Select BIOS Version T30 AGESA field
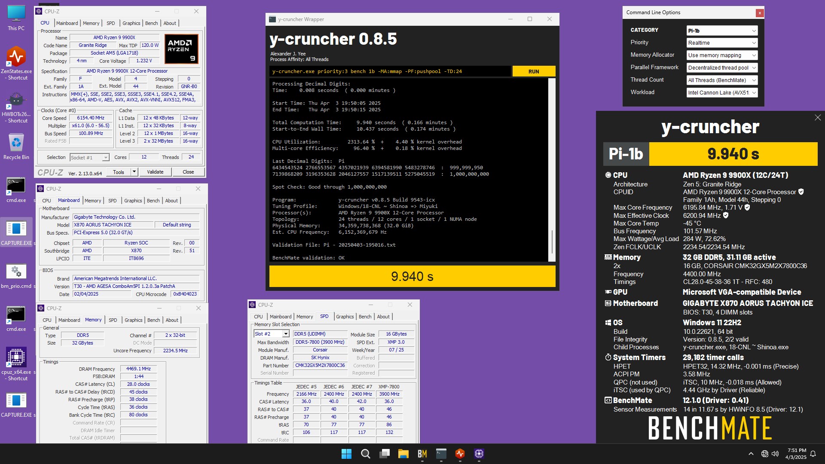Viewport: 825px width, 464px height. click(136, 286)
